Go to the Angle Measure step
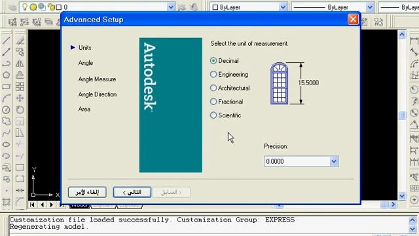Image resolution: width=419 pixels, height=236 pixels. (97, 79)
